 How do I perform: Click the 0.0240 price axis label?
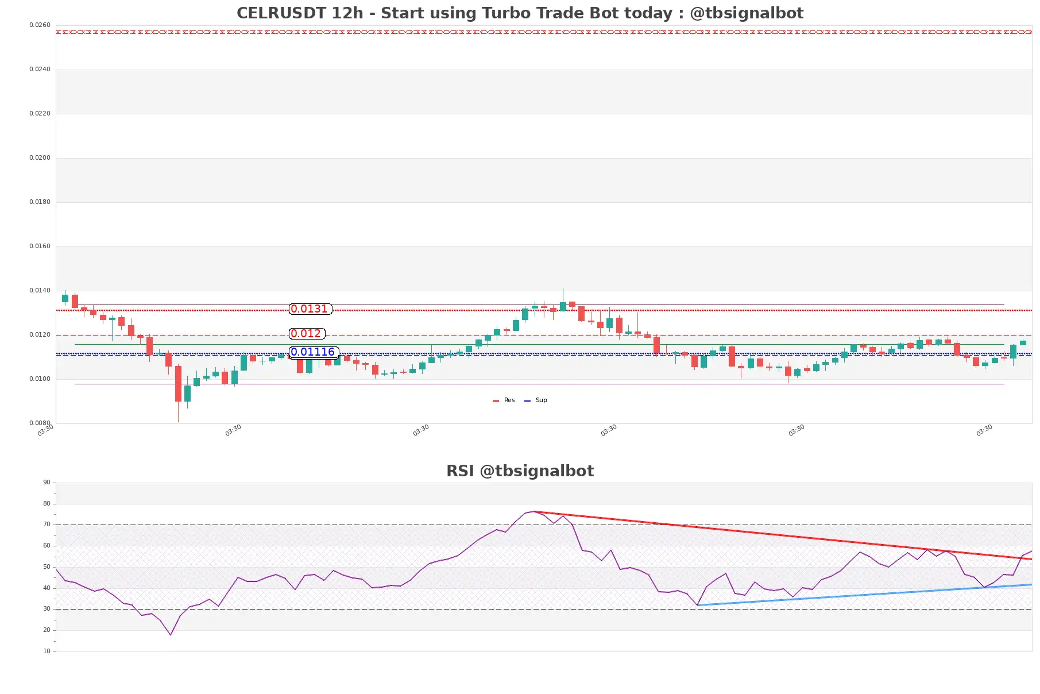point(40,70)
